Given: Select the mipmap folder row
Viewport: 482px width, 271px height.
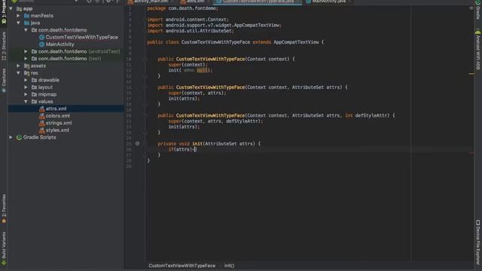Looking at the screenshot, I should click(66, 94).
